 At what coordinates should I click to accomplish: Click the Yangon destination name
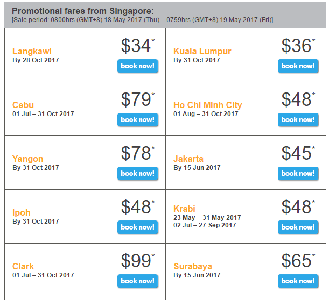pos(28,159)
